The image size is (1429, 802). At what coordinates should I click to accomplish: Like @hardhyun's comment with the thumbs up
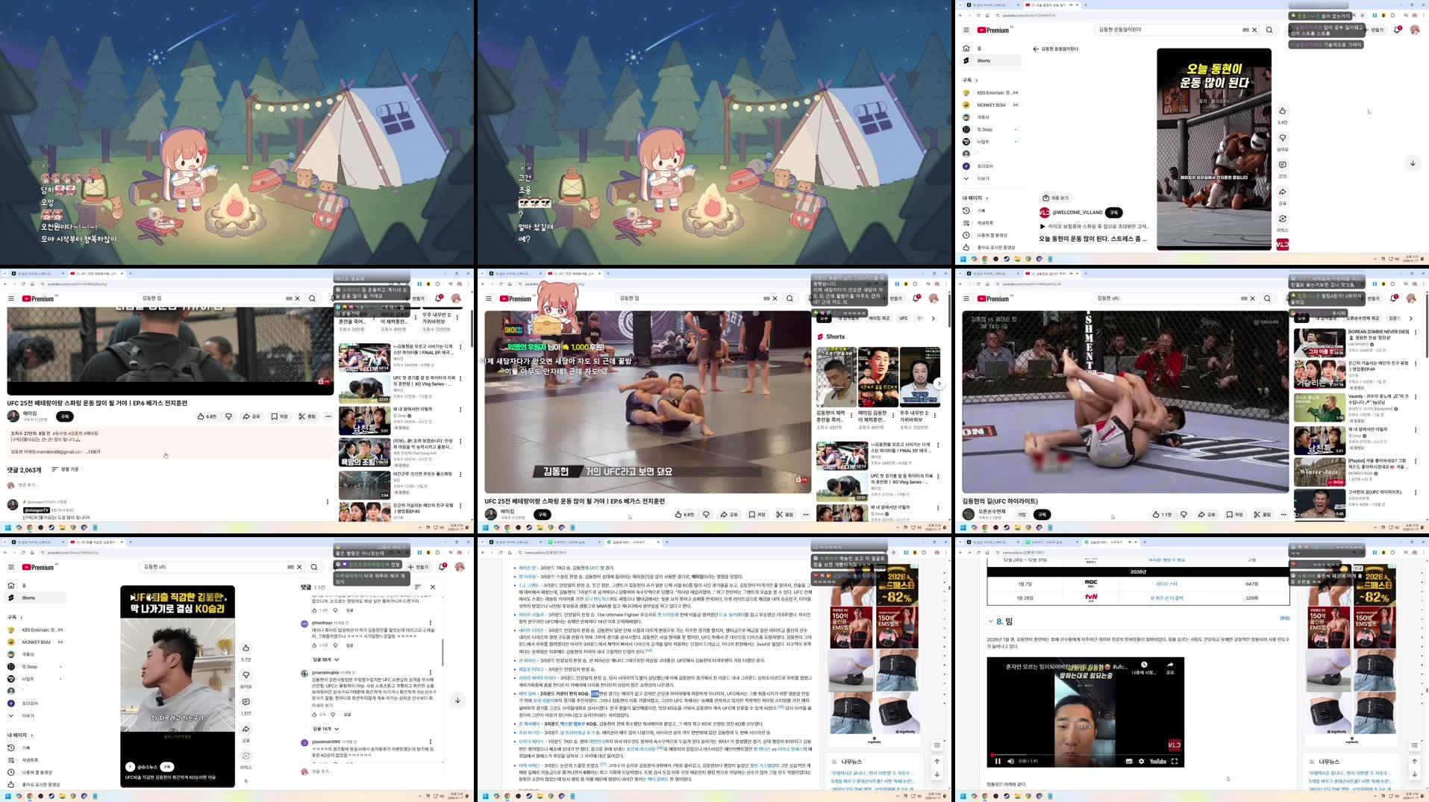(x=315, y=645)
